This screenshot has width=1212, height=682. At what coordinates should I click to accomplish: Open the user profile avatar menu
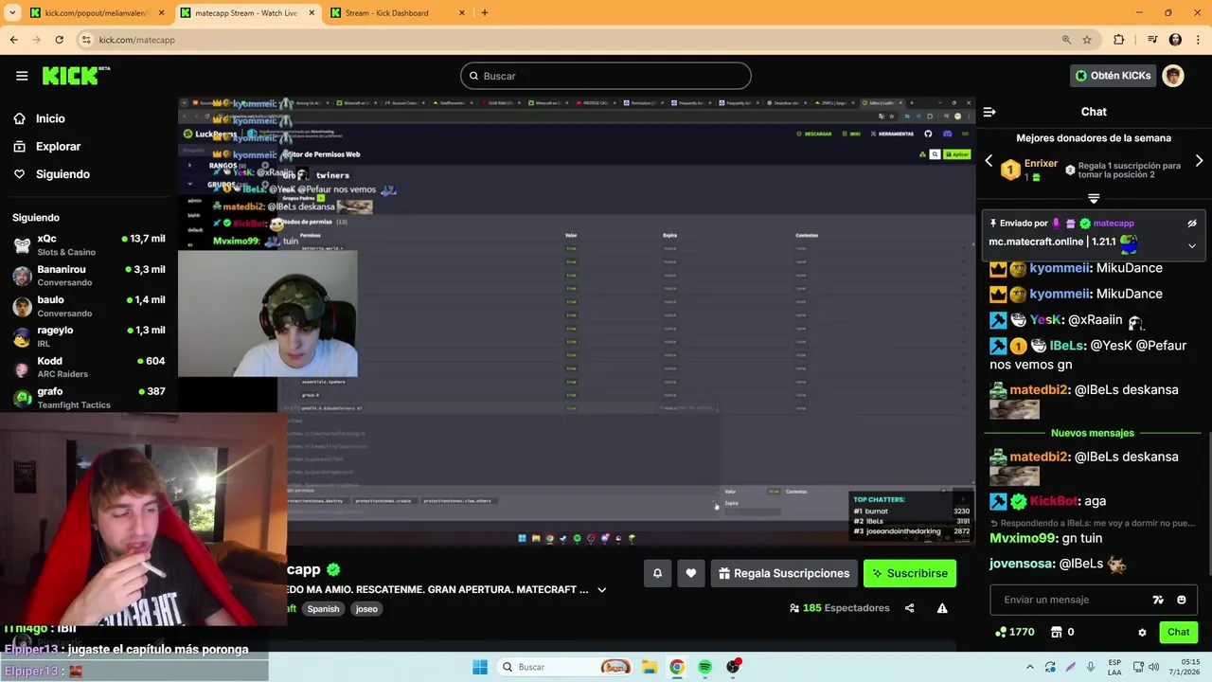pyautogui.click(x=1173, y=76)
